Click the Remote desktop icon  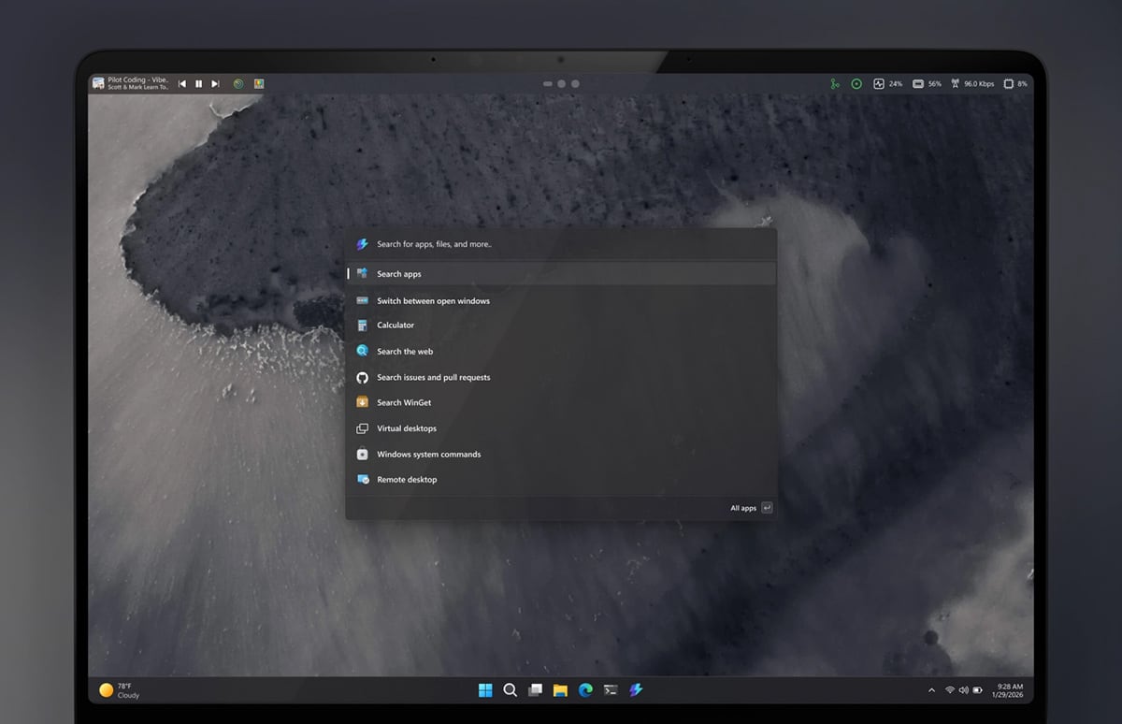(x=362, y=479)
